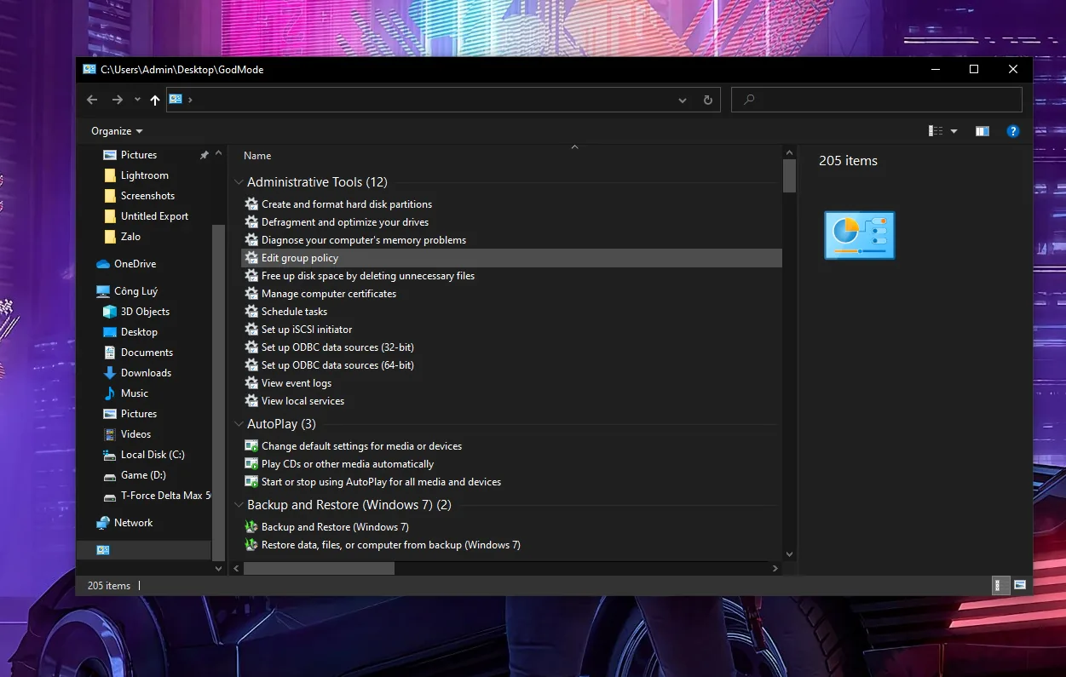Collapse the Backup and Restore (Windows 7) group
Image resolution: width=1066 pixels, height=677 pixels.
tap(238, 505)
